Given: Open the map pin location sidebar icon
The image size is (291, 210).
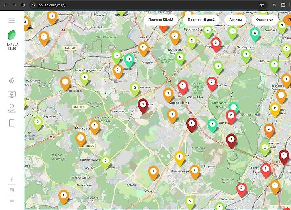Looking at the screenshot, I should [12, 108].
